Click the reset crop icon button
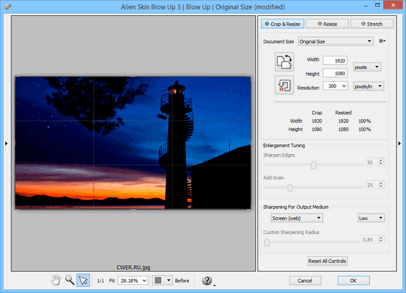The height and width of the screenshot is (293, 406). pos(284,84)
